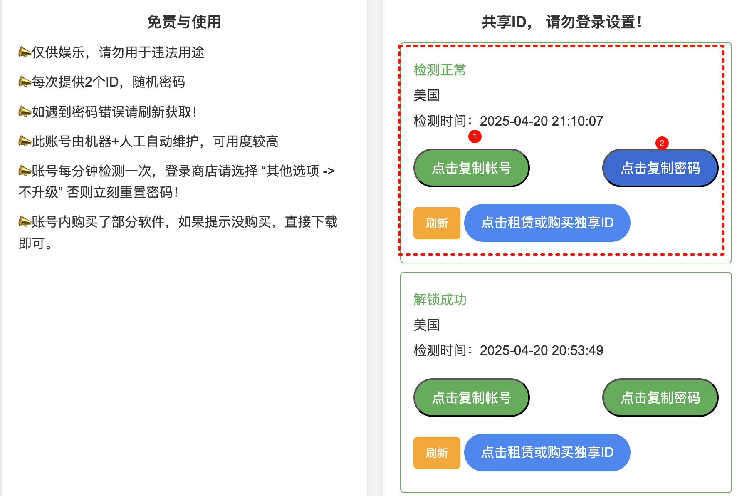
Task: Click the 检测正常 status label
Action: (x=439, y=70)
